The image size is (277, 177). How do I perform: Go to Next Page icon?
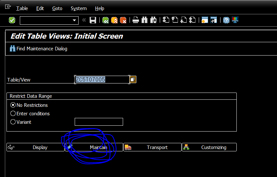pyautogui.click(x=183, y=20)
